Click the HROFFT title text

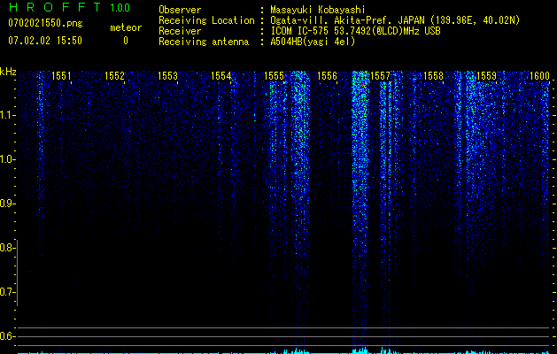pos(55,7)
